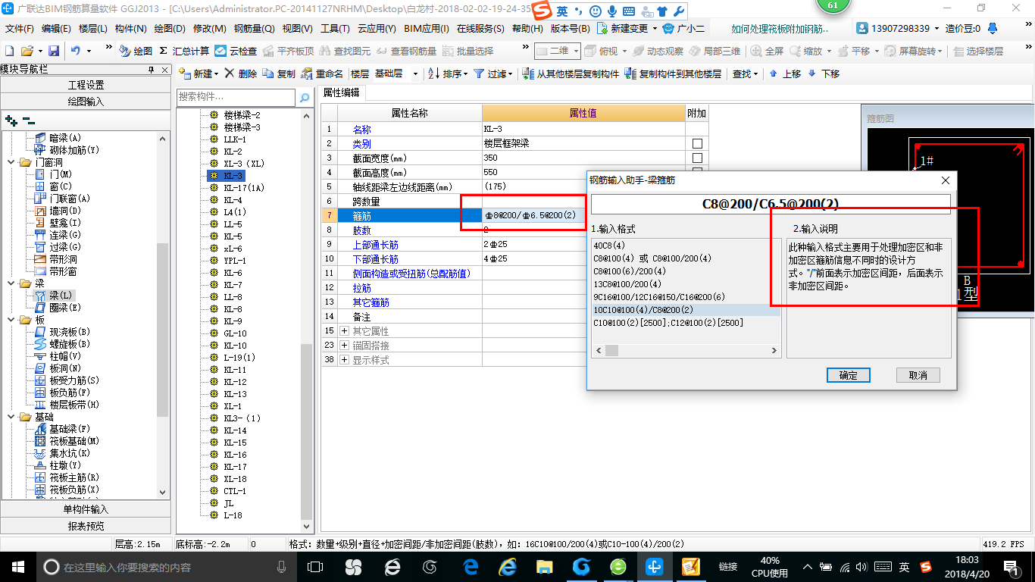
Task: Open the Sogou input method logo
Action: [541, 11]
